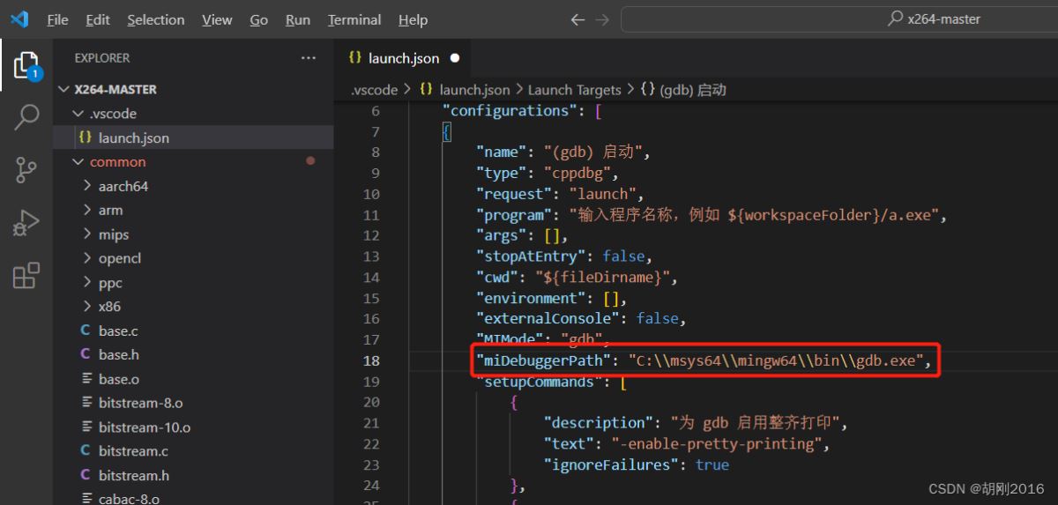Collapse the X264-MASTER root folder
Image resolution: width=1058 pixels, height=505 pixels.
[x=63, y=89]
